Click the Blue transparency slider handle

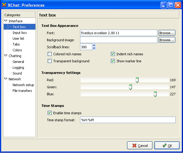(x=155, y=94)
